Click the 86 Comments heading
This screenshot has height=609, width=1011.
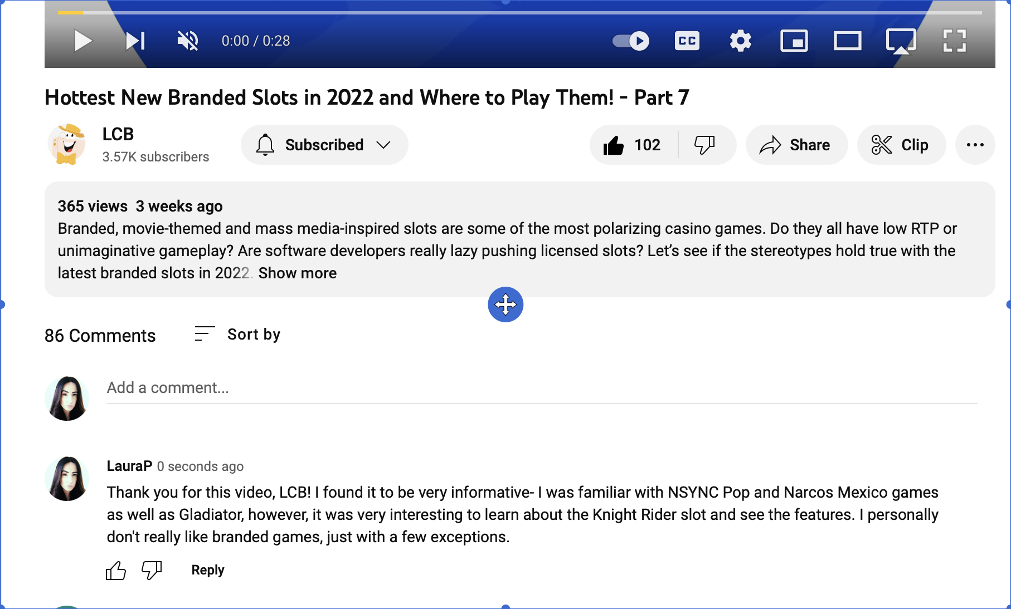100,336
